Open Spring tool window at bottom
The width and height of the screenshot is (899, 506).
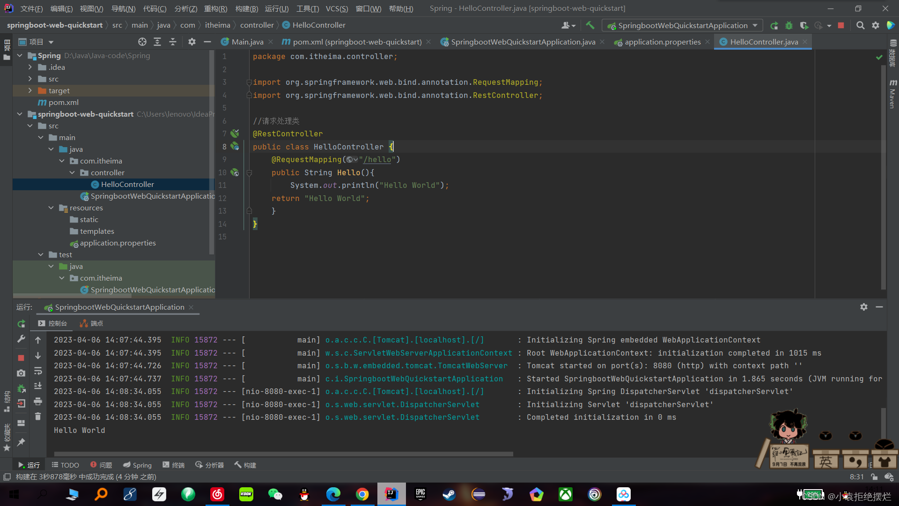tap(137, 465)
